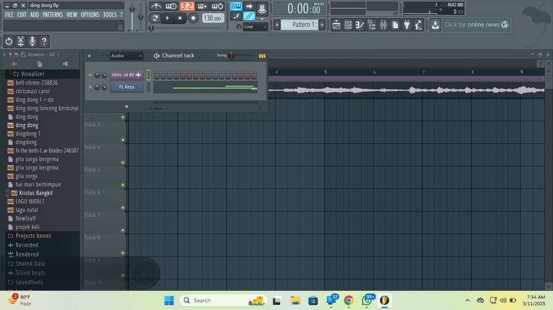
Task: Open the tempo tapper icon
Action: [418, 25]
